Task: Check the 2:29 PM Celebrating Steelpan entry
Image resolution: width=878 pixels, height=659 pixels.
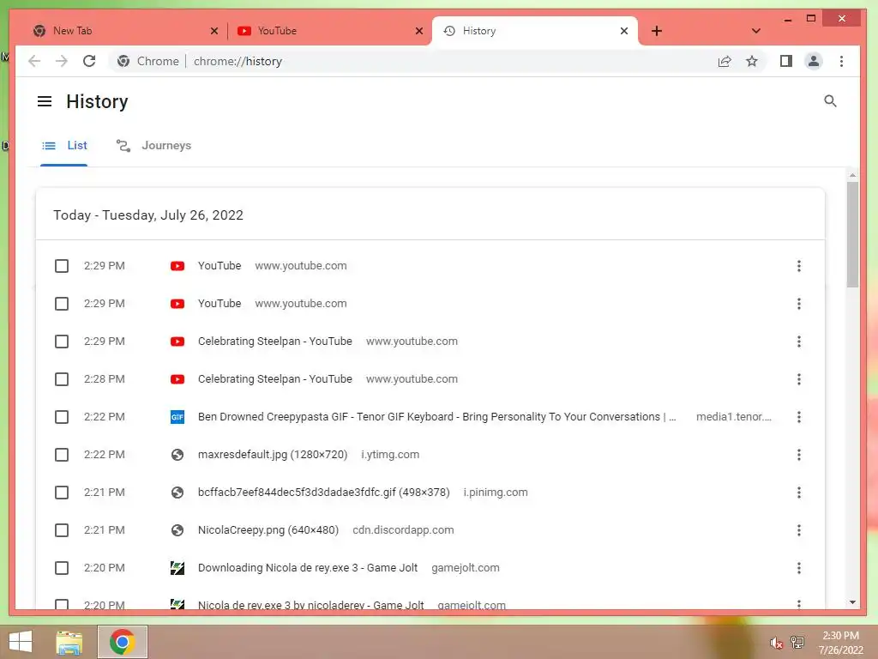Action: pos(62,342)
